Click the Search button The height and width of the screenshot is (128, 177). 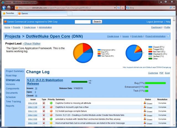97,22
